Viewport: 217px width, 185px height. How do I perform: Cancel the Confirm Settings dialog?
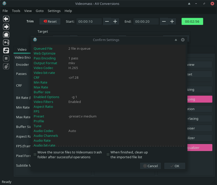click(x=150, y=166)
